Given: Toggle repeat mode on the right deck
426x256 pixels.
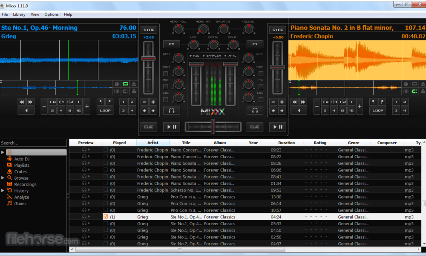Looking at the screenshot, I should [x=414, y=84].
